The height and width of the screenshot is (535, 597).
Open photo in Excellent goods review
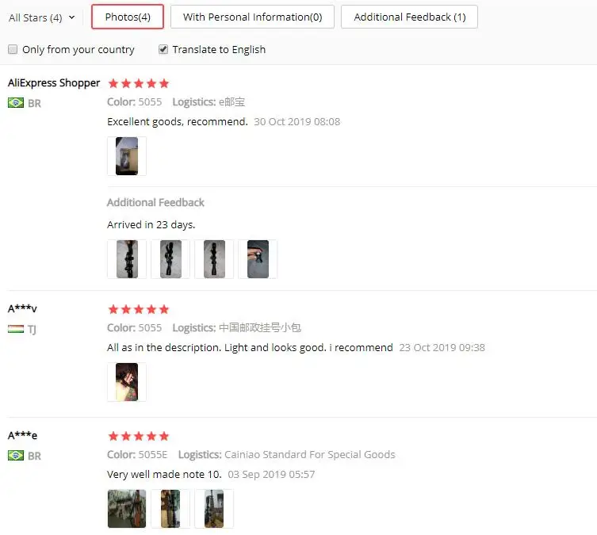(127, 156)
